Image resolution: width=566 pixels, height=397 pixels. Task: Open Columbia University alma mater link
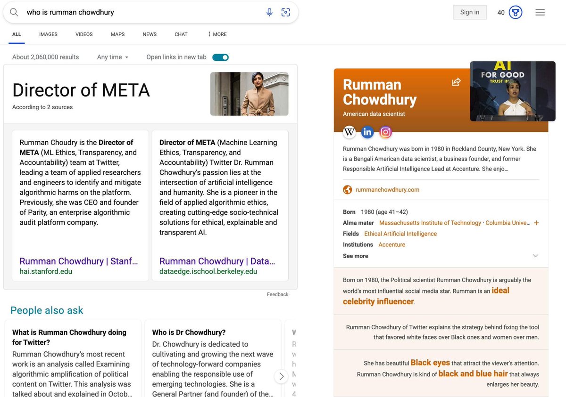508,223
